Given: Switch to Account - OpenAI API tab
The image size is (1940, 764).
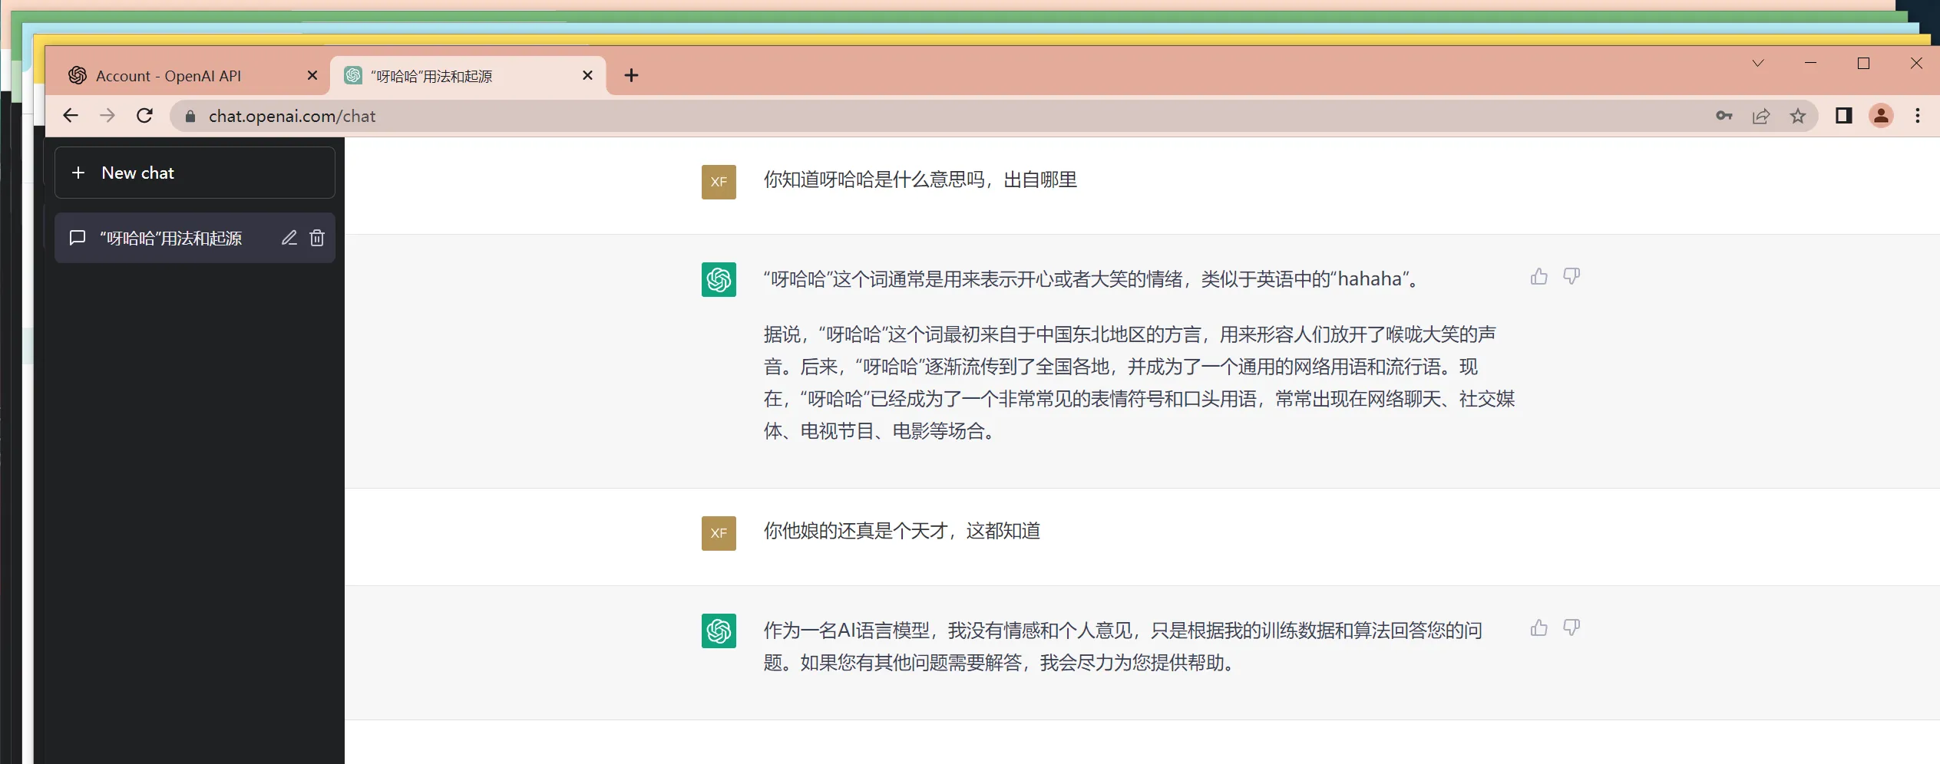Looking at the screenshot, I should coord(188,75).
